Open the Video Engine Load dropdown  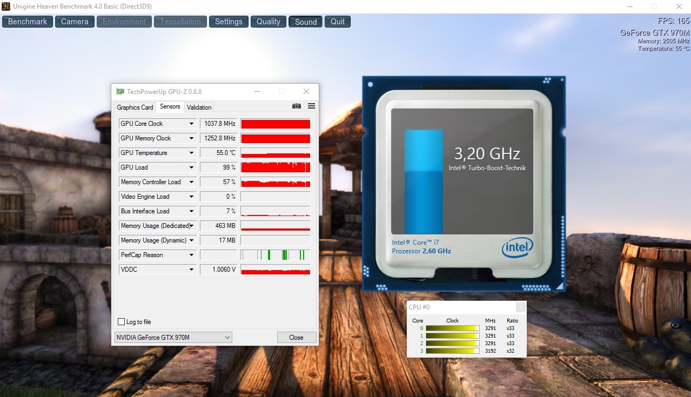(191, 197)
